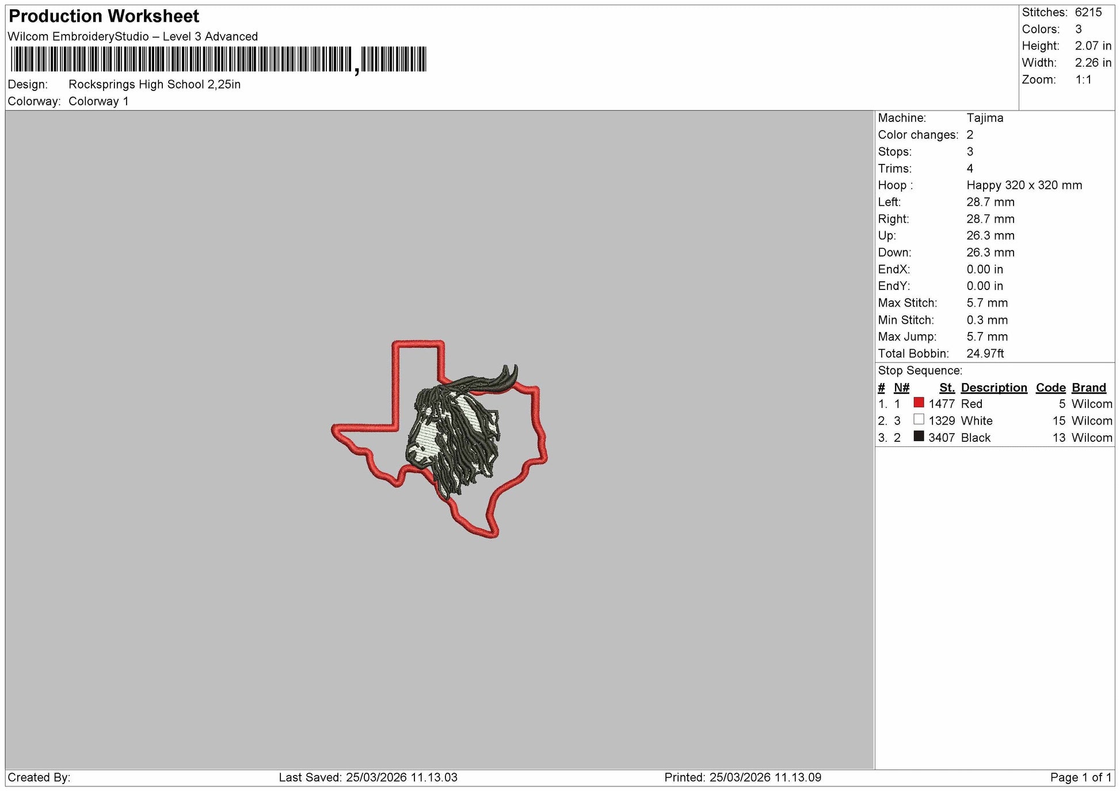The image size is (1120, 791).
Task: Select "Wilcom EmbroideryStudio – Level 3 Advanced" text
Action: (133, 36)
